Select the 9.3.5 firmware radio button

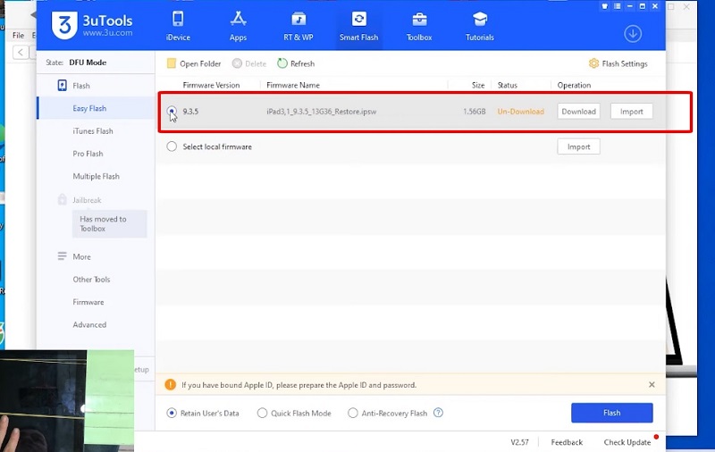(172, 112)
